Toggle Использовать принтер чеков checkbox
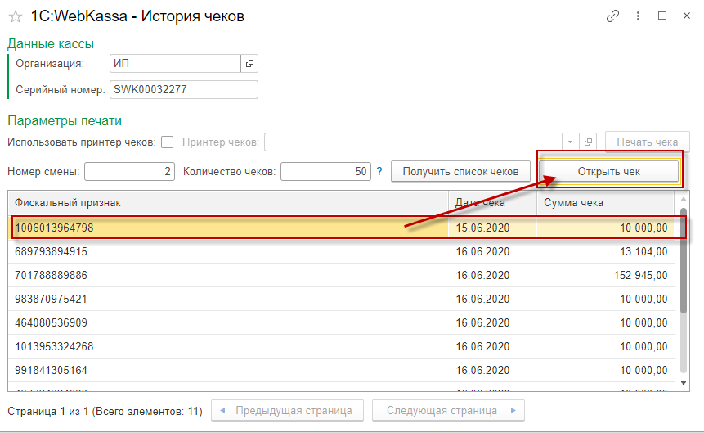 click(167, 142)
